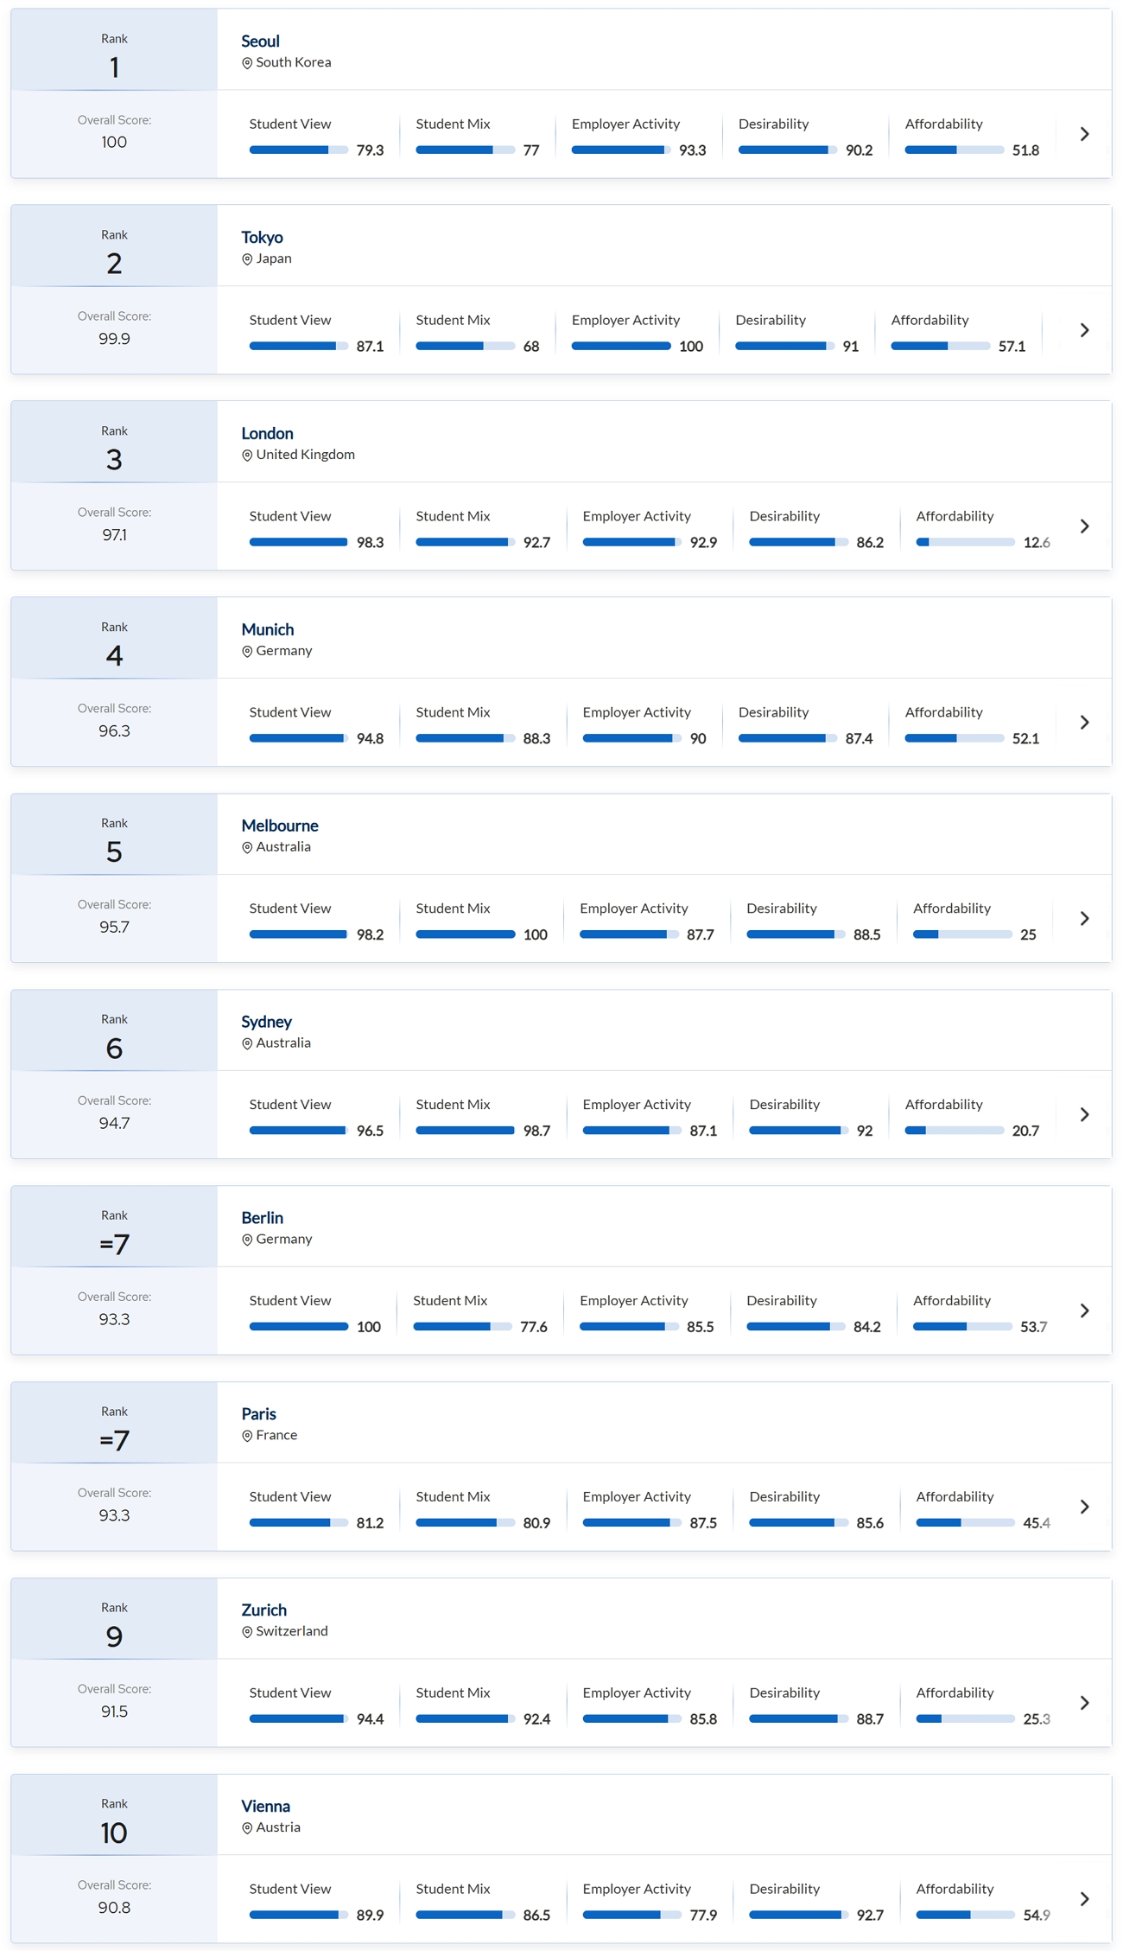Expand Tokyo details with right chevron

[1084, 330]
